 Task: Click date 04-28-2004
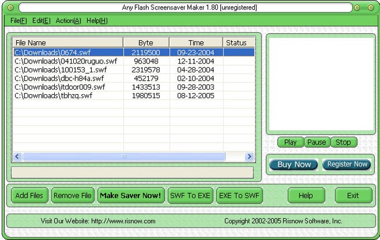[196, 70]
